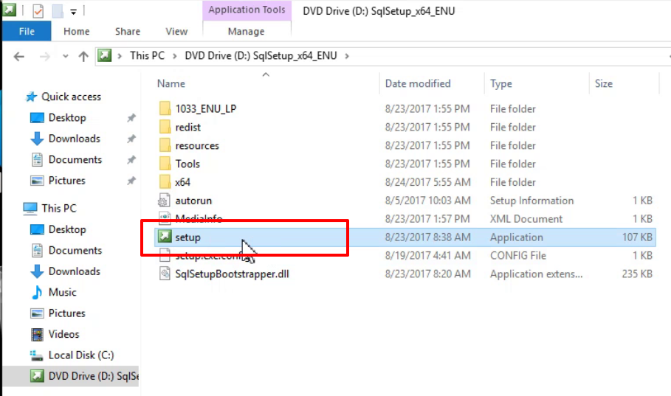The height and width of the screenshot is (396, 671).
Task: Select Quick access in navigation pane
Action: click(71, 97)
